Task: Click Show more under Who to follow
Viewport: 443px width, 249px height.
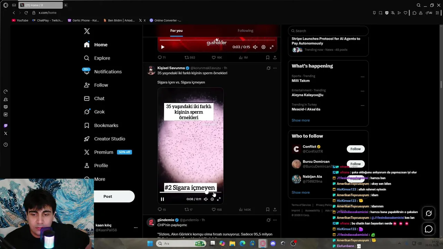Action: pos(300,193)
